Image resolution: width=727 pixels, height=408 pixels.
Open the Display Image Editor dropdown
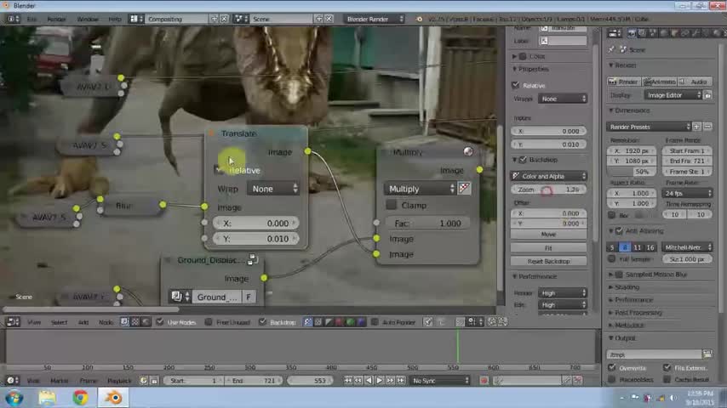(x=673, y=95)
